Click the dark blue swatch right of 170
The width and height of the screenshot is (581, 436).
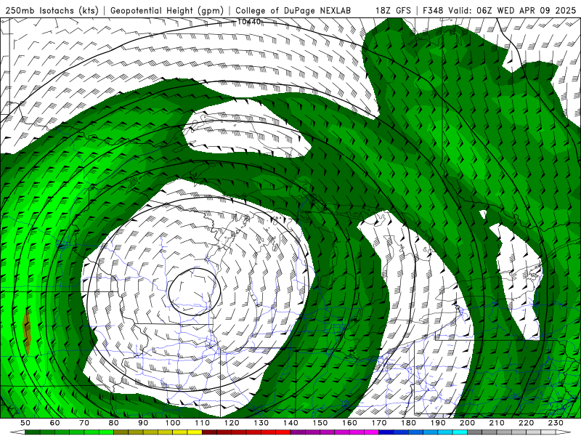pyautogui.click(x=386, y=432)
